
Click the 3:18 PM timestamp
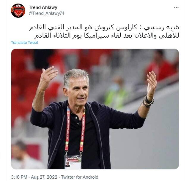pyautogui.click(x=19, y=177)
